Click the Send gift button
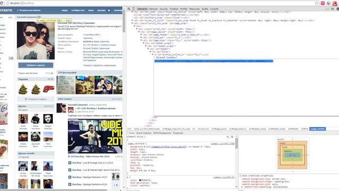 (x=35, y=99)
